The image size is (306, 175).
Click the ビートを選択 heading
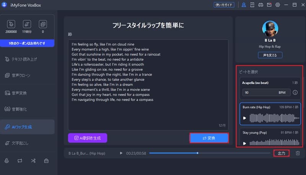pos(248,72)
